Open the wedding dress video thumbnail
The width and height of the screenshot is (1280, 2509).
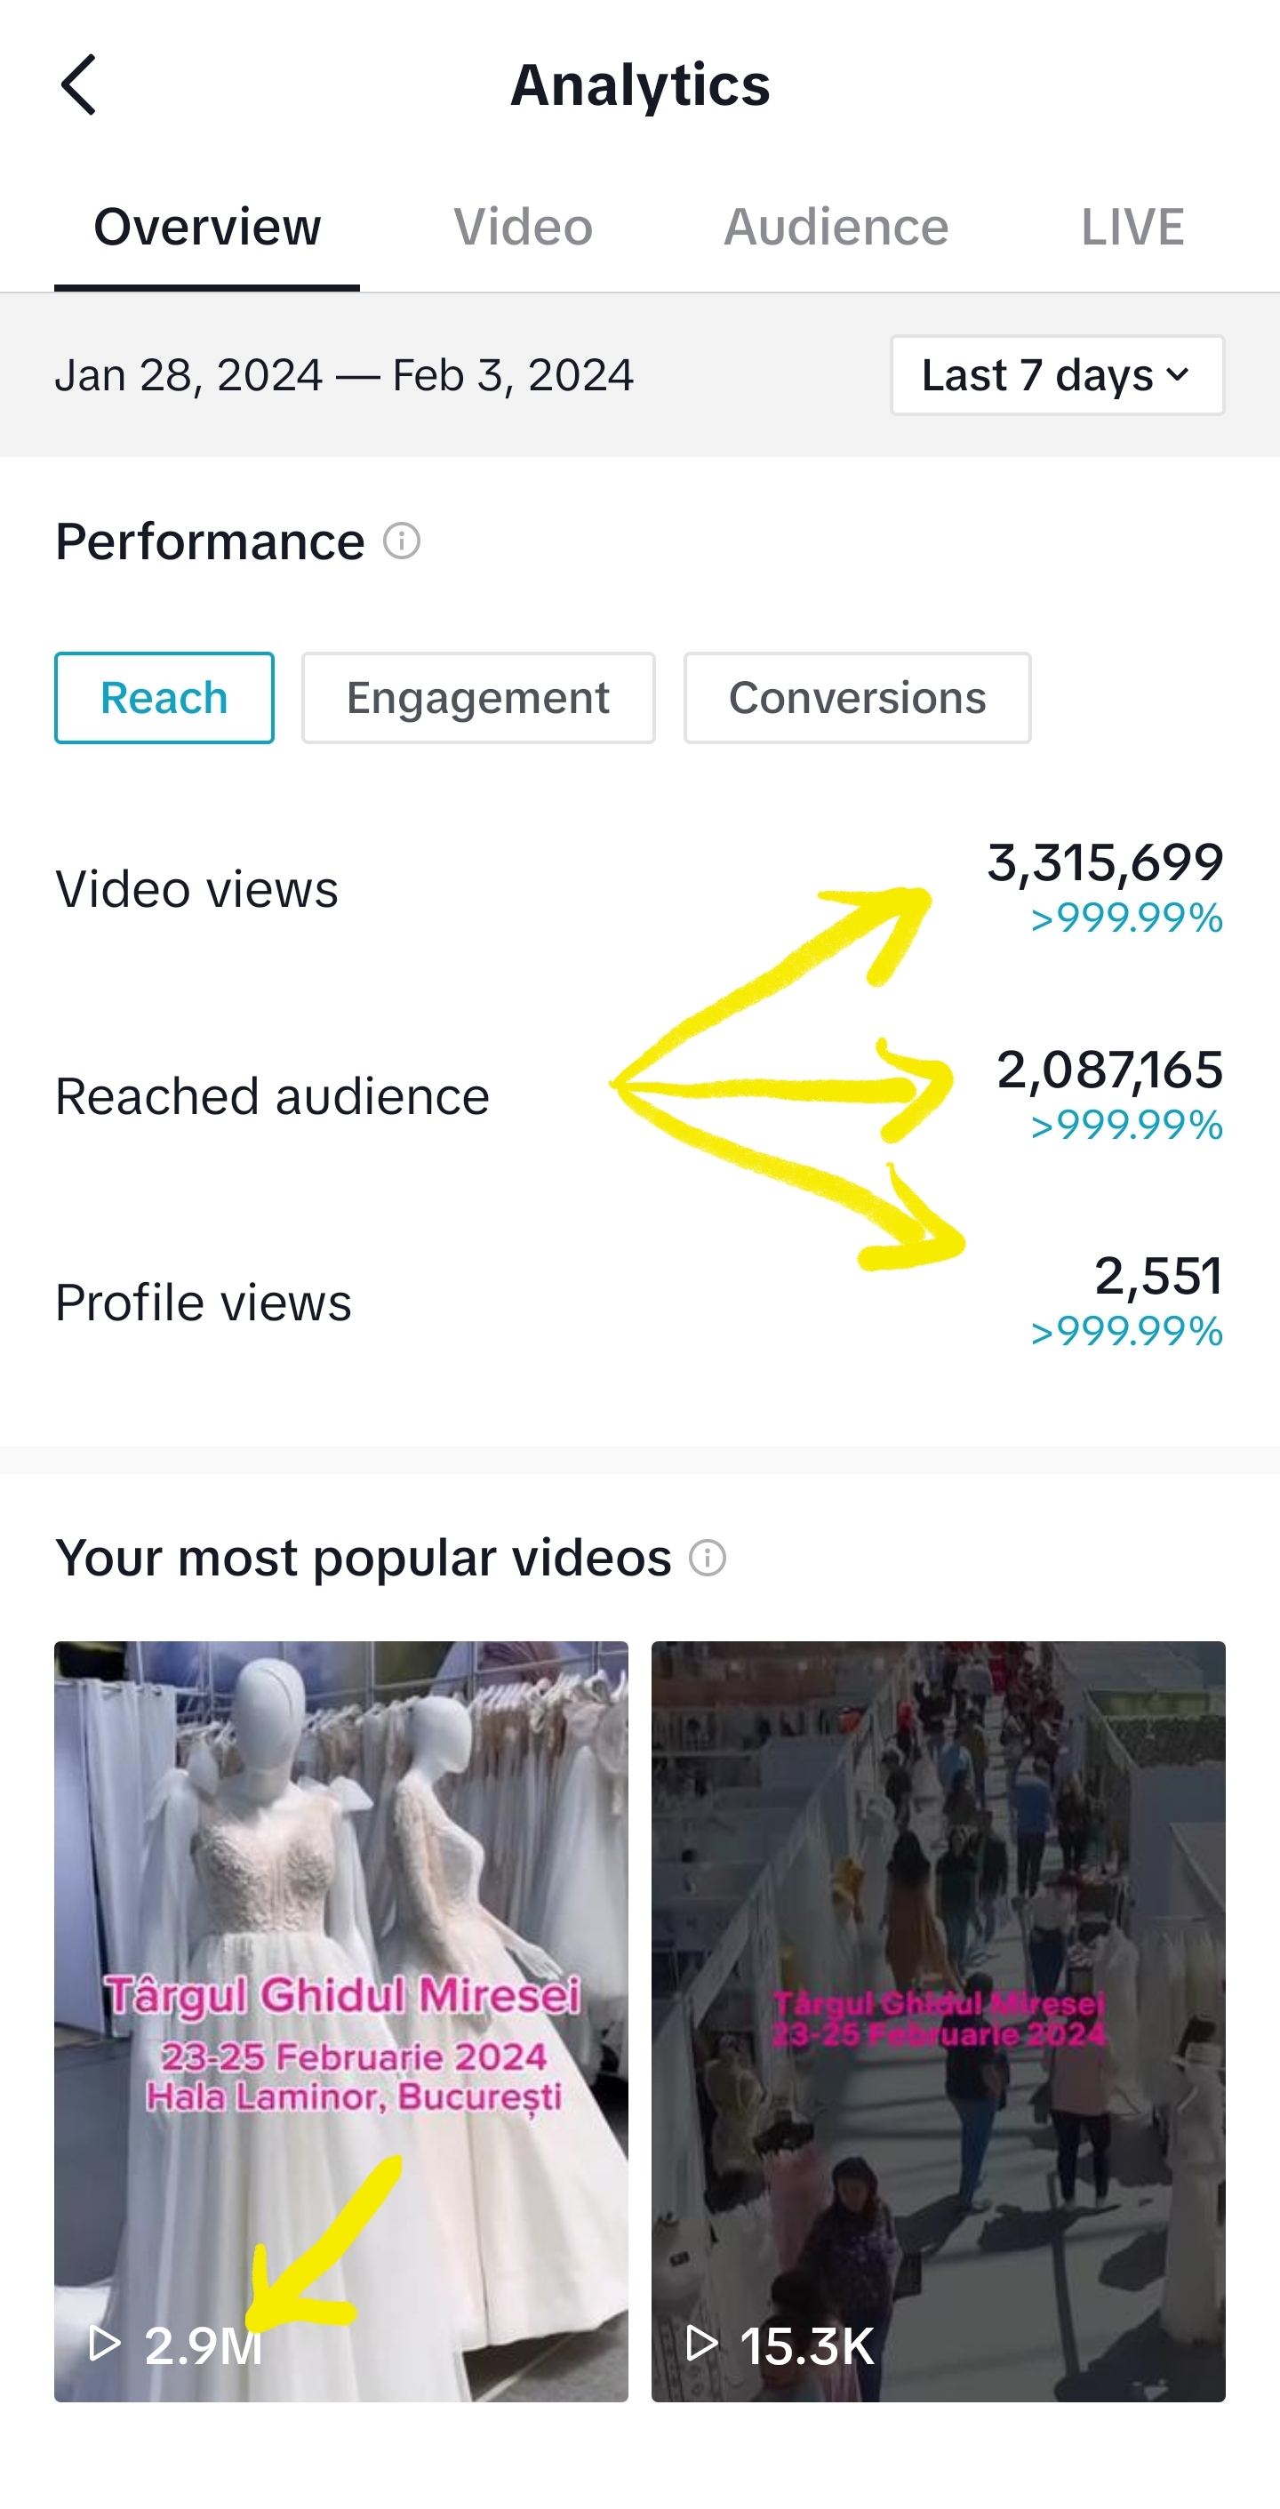coord(341,2021)
